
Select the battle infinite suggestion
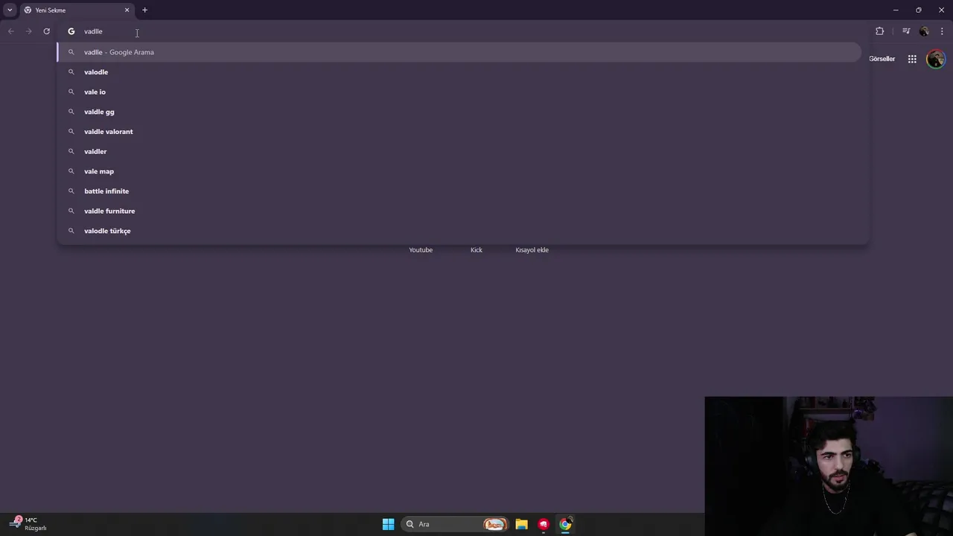pos(459,191)
